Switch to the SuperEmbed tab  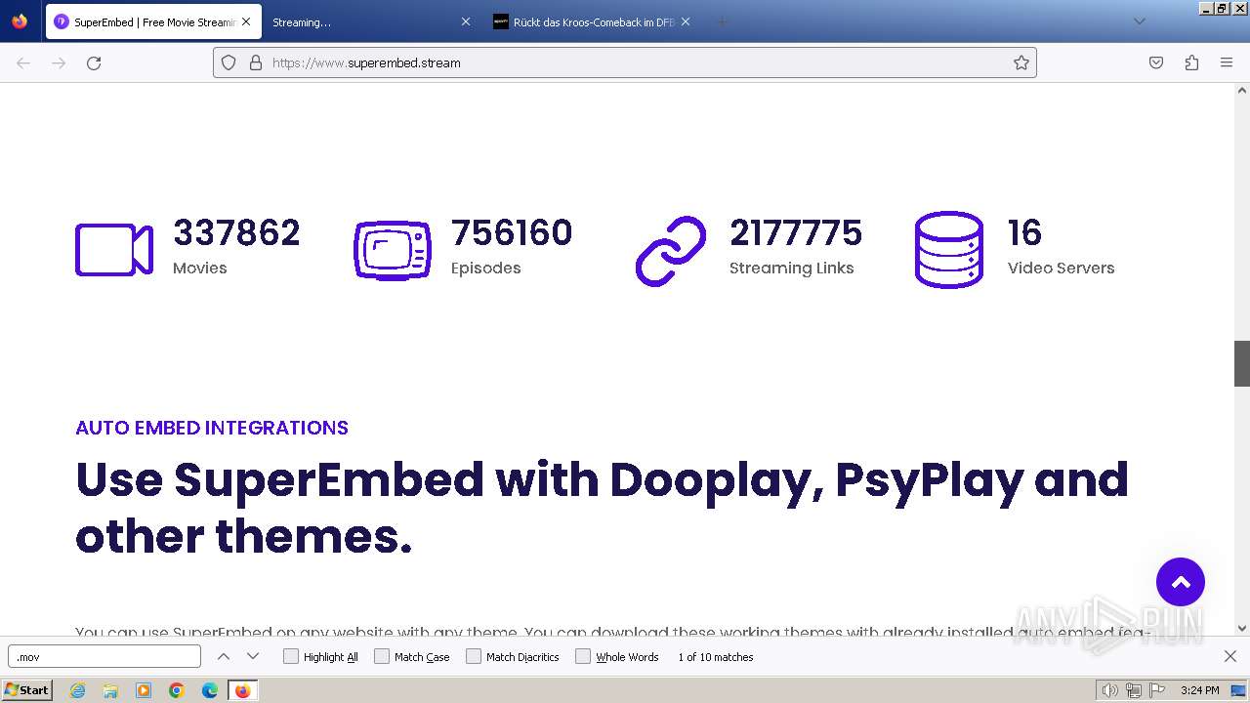[x=153, y=21]
